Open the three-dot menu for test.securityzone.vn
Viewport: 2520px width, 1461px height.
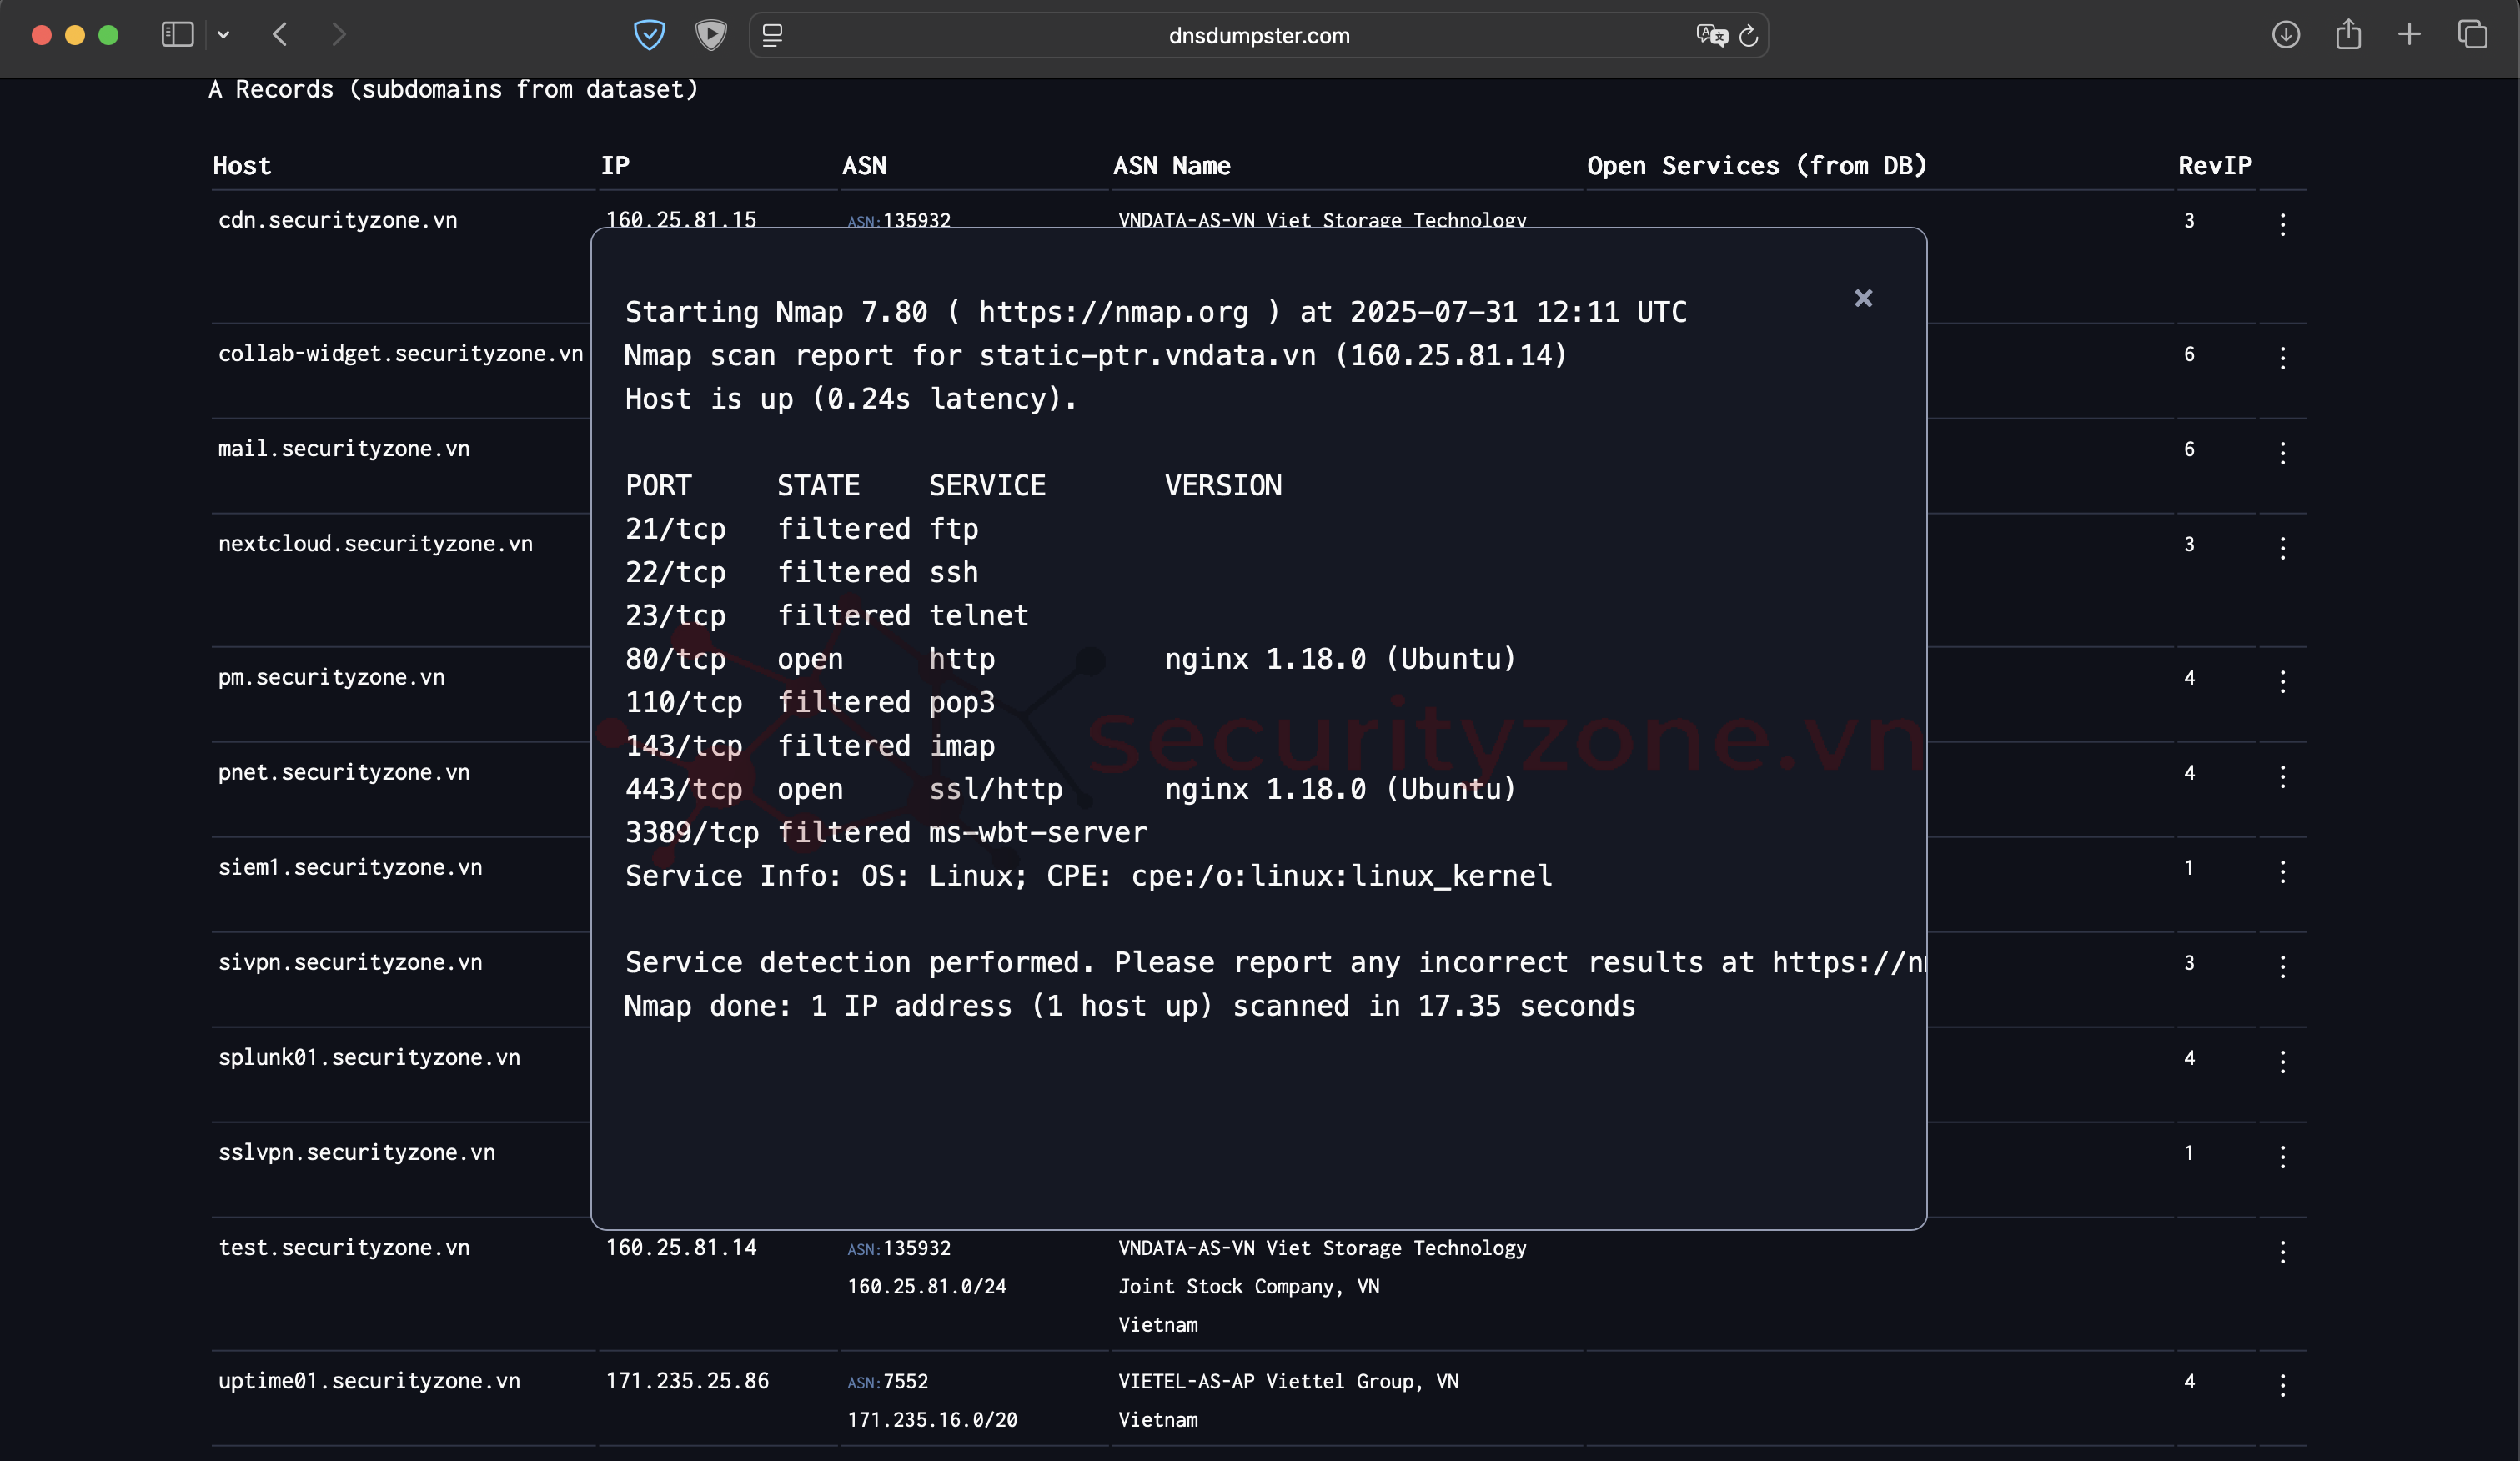coord(2282,1251)
